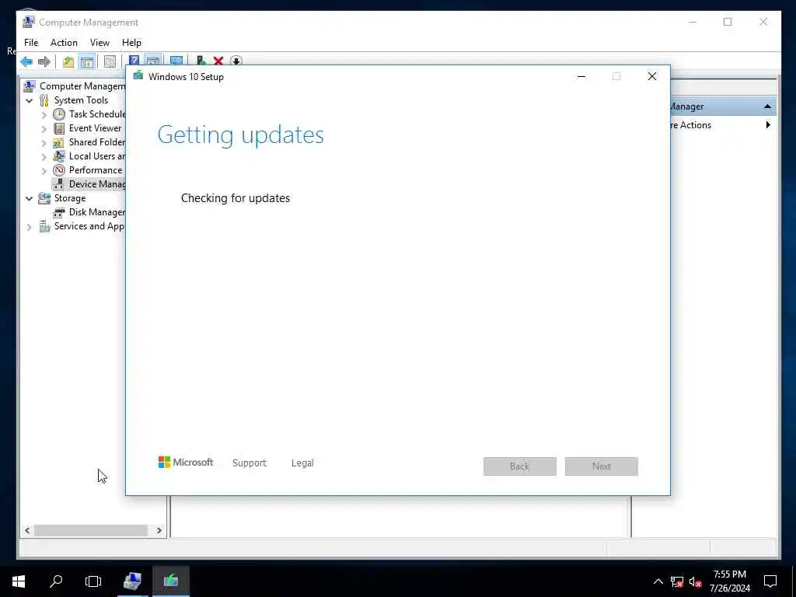Click the Forward arrow in Computer Management toolbar
Image resolution: width=796 pixels, height=597 pixels.
pos(44,62)
